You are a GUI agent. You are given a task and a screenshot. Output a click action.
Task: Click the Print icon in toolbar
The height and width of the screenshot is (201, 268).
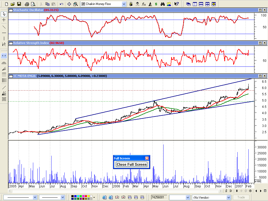coord(27,4)
